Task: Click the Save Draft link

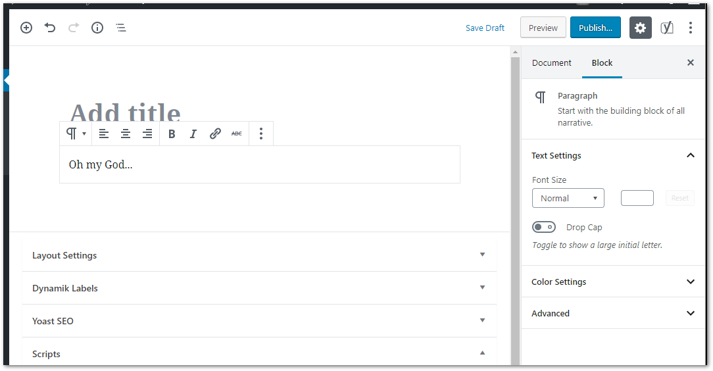Action: tap(485, 28)
